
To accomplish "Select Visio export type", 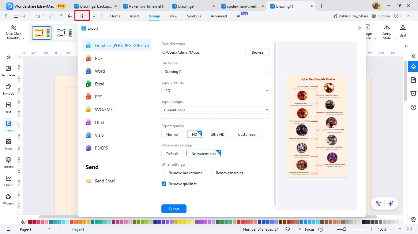I will pos(117,135).
